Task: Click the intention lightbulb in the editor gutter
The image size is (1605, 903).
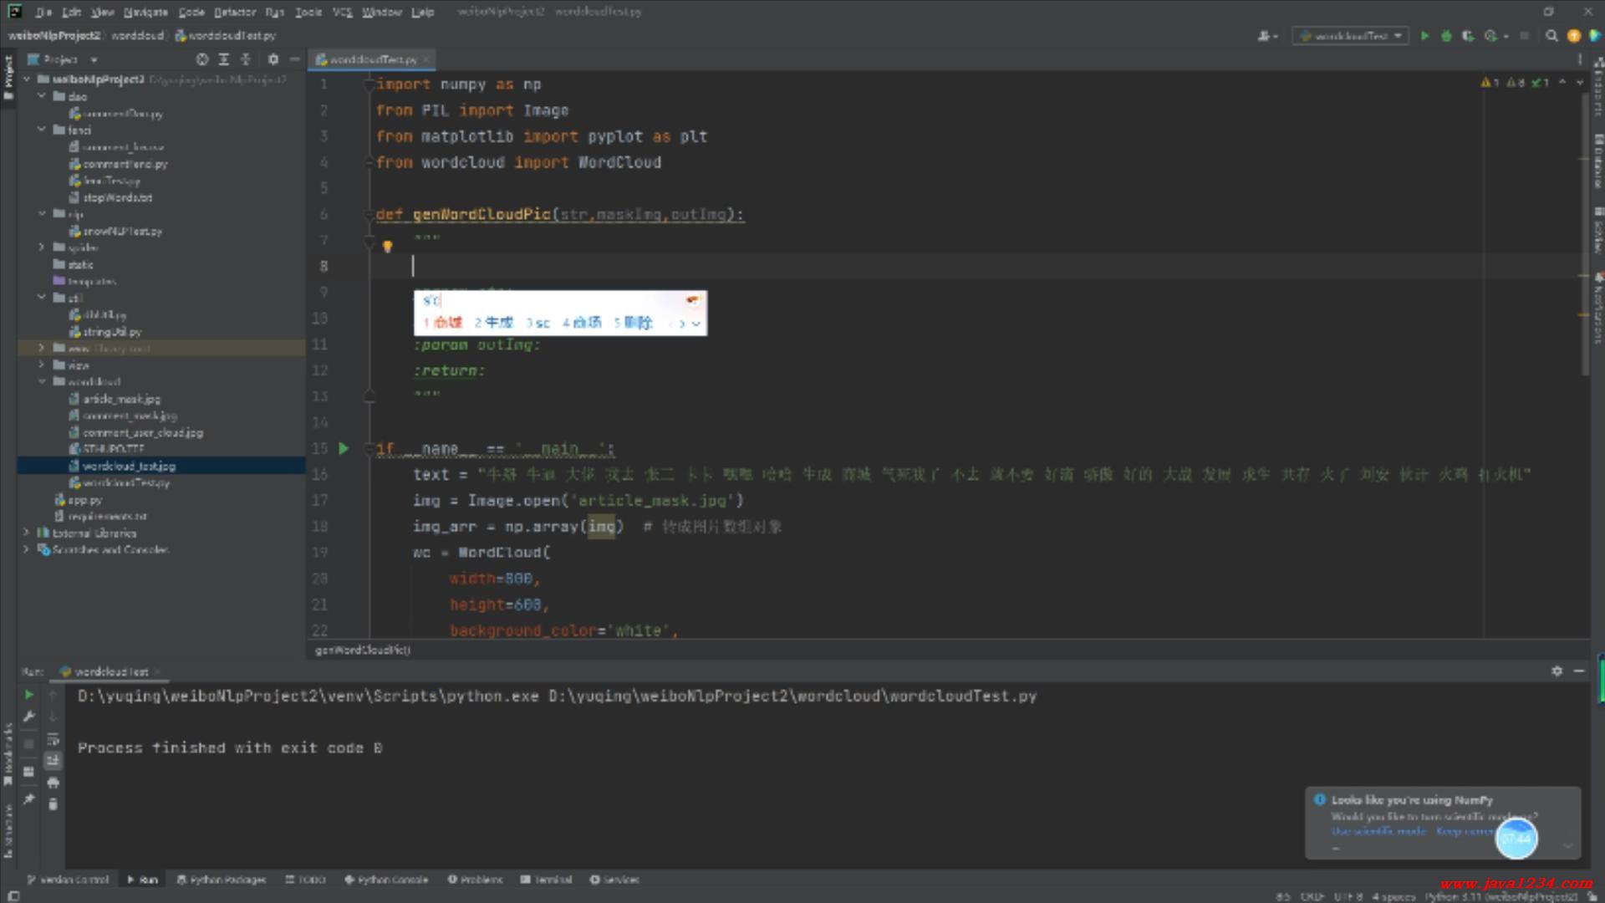Action: coord(387,247)
